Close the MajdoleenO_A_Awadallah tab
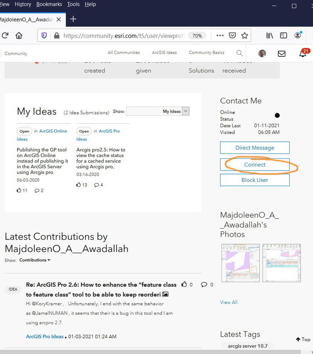 click(58, 19)
